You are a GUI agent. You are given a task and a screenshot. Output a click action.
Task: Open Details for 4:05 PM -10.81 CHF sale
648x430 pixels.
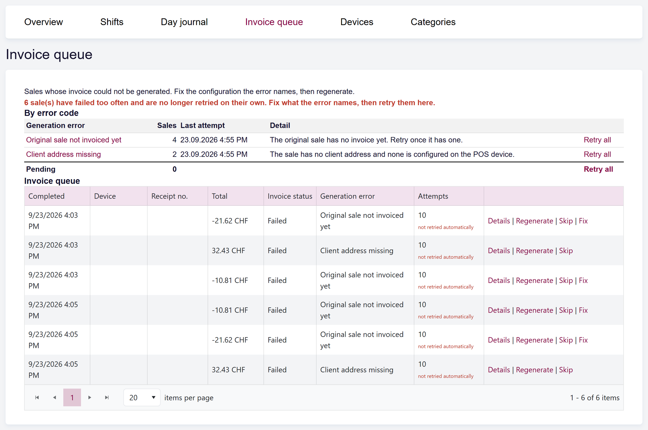tap(499, 310)
